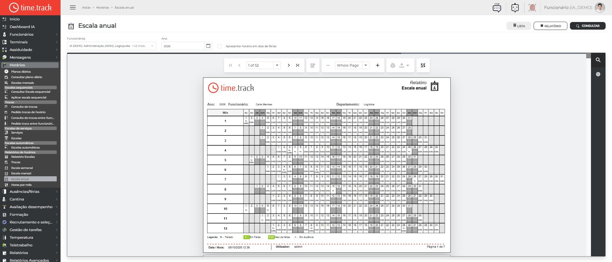Open the user profile avatar

click(x=600, y=8)
